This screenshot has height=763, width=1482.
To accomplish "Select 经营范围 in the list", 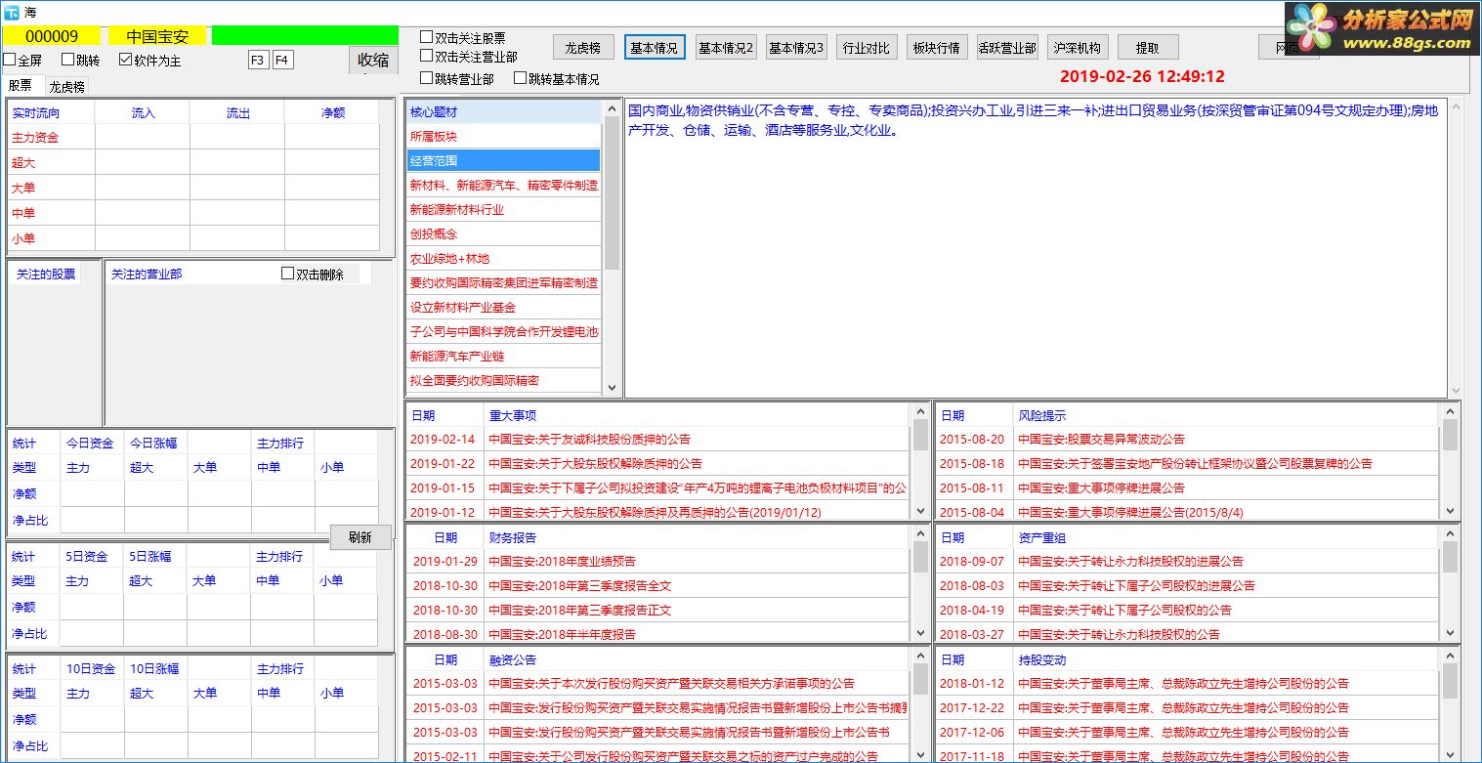I will pos(504,160).
